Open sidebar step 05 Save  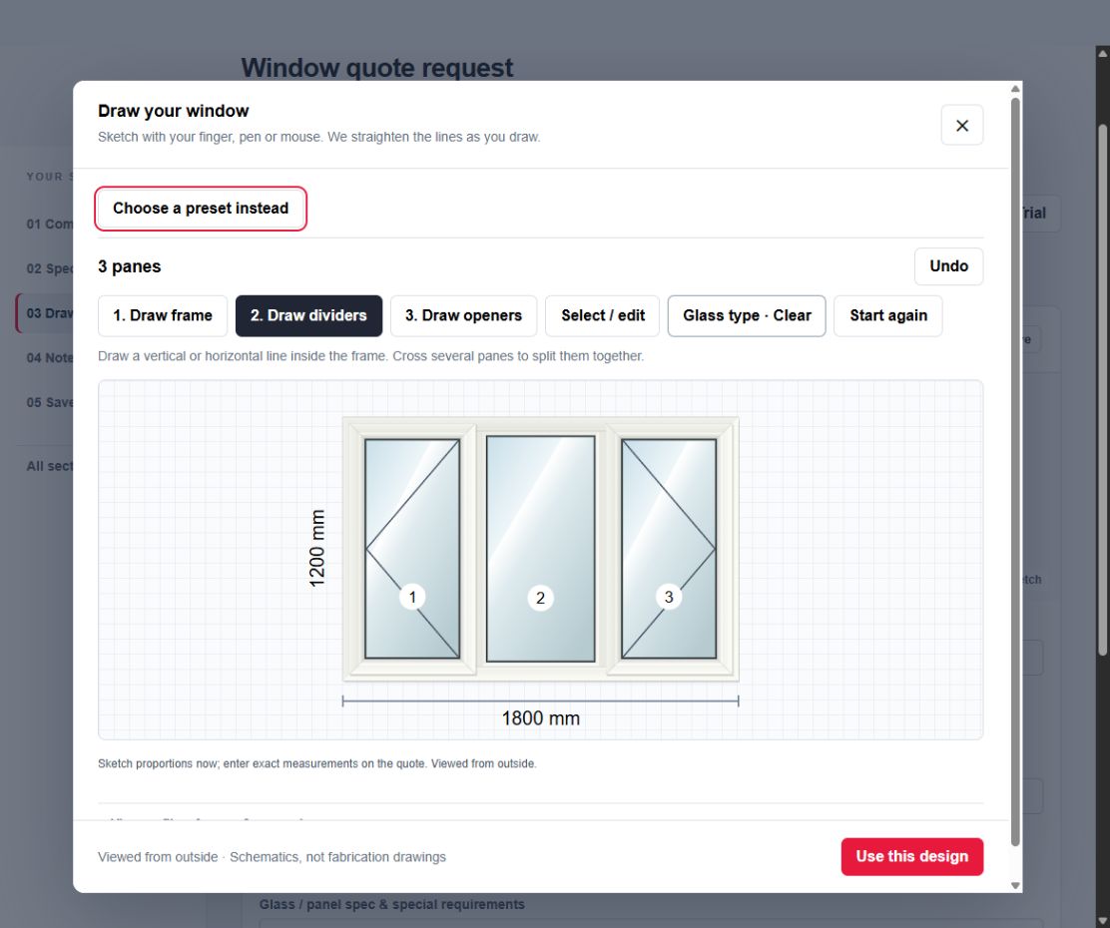click(50, 402)
